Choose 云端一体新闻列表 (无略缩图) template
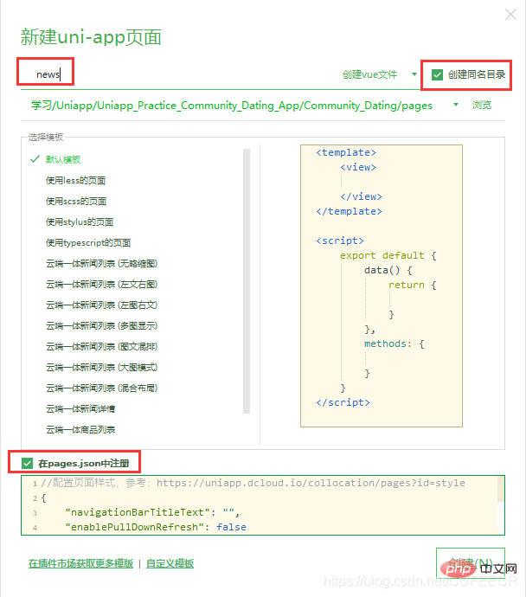The width and height of the screenshot is (526, 597). [101, 264]
